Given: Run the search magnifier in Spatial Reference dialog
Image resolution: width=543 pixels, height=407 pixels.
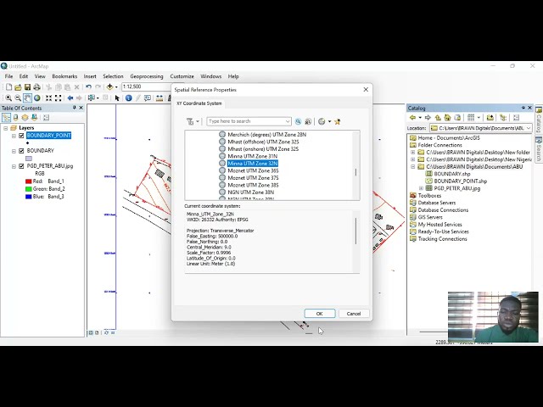Looking at the screenshot, I should tap(298, 121).
